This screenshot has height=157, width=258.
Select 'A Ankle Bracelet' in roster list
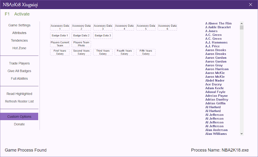(218, 27)
